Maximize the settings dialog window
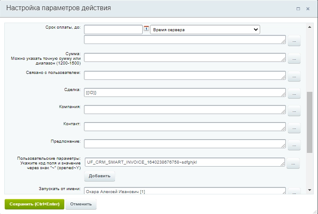 click(x=298, y=9)
